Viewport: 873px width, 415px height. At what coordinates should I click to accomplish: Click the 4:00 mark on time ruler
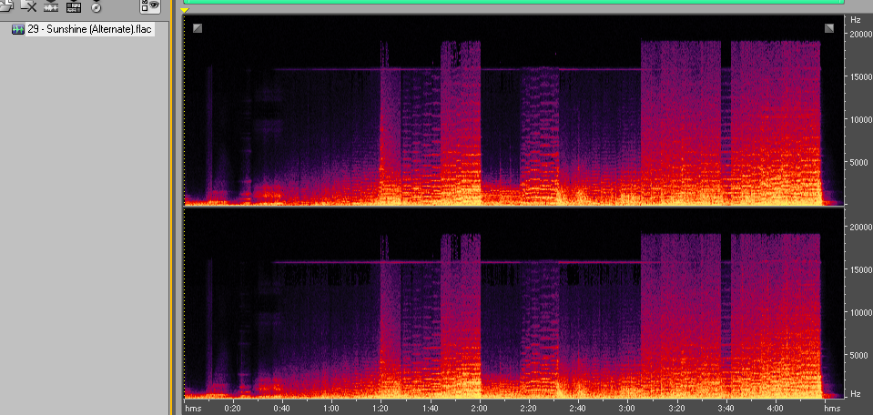click(x=776, y=409)
